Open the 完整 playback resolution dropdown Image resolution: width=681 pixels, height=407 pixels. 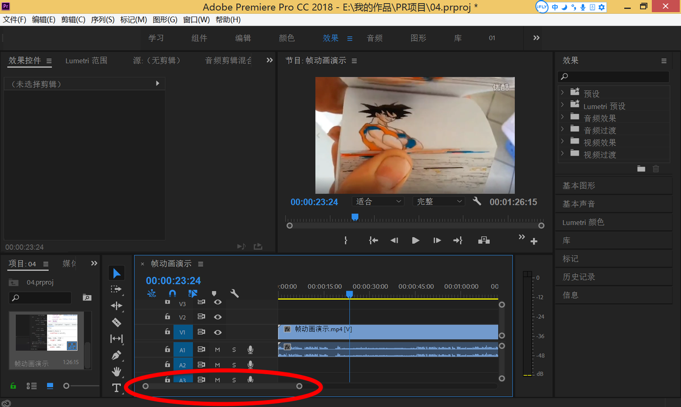(x=438, y=202)
